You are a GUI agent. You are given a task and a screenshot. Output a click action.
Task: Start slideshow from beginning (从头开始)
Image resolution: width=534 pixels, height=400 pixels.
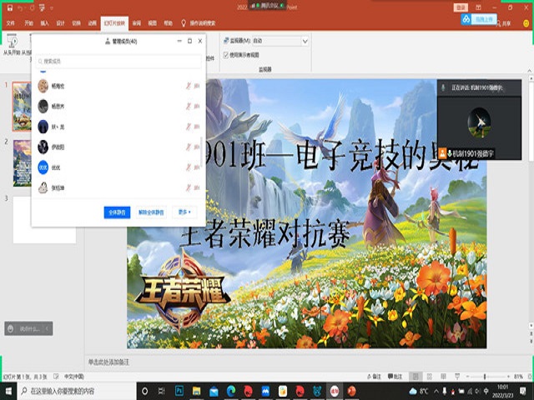12,45
